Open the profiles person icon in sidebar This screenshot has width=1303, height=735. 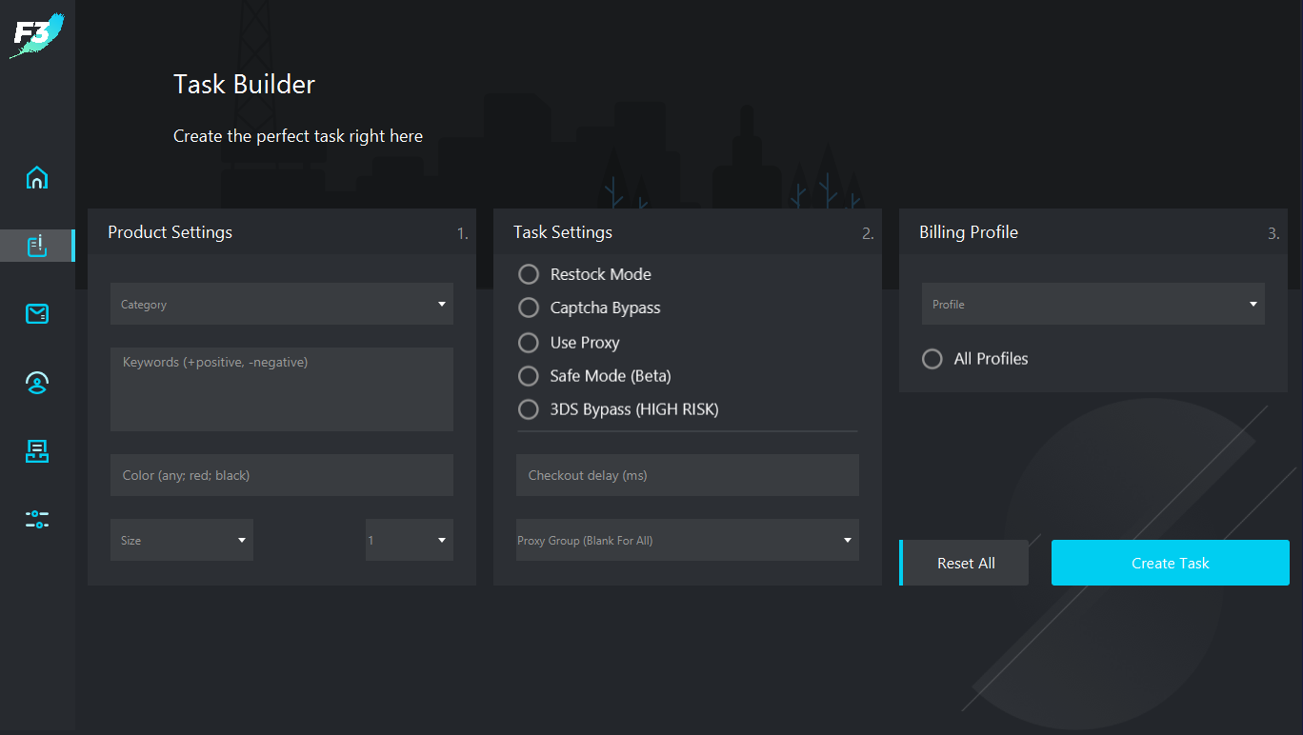37,383
